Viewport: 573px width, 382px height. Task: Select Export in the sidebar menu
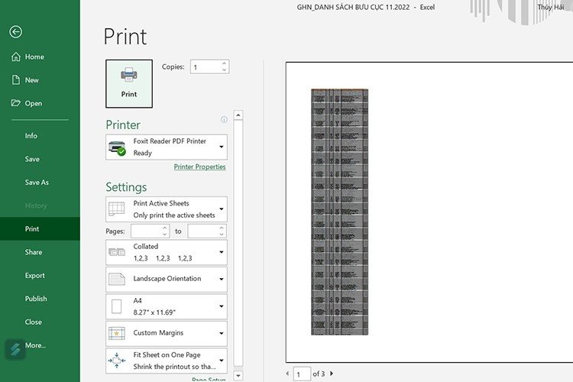tap(35, 276)
